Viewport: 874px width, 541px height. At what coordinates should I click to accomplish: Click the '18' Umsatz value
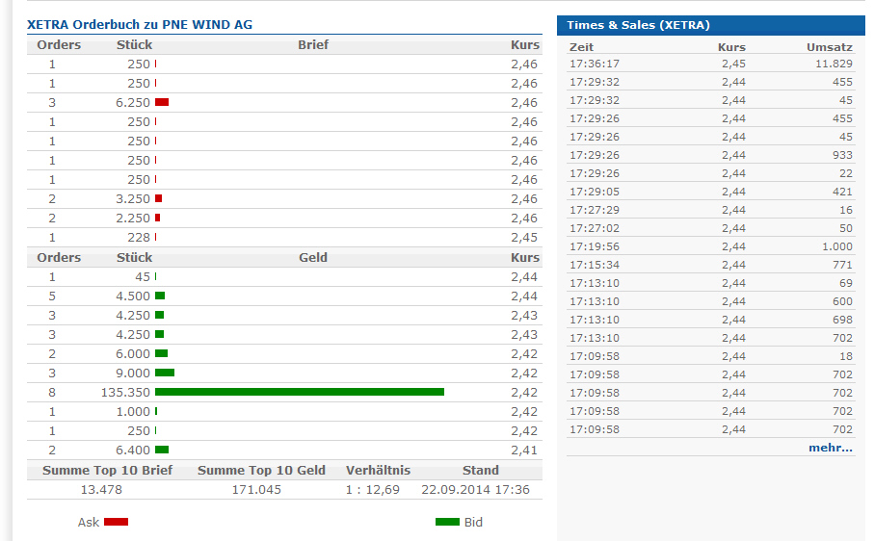(846, 356)
